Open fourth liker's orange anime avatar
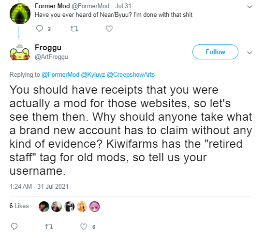The width and height of the screenshot is (265, 238). click(82, 207)
